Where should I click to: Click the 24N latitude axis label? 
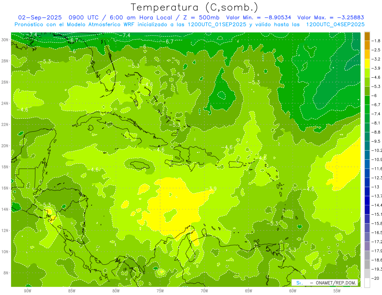tap(5, 103)
